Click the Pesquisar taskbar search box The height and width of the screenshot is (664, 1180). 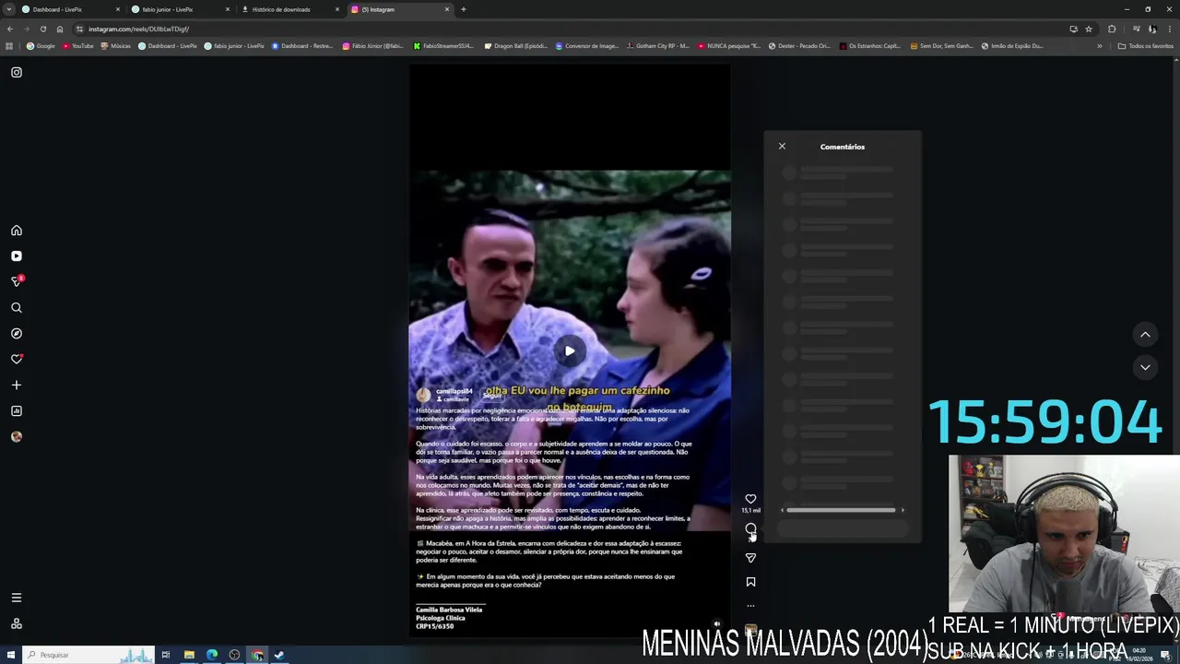point(88,655)
